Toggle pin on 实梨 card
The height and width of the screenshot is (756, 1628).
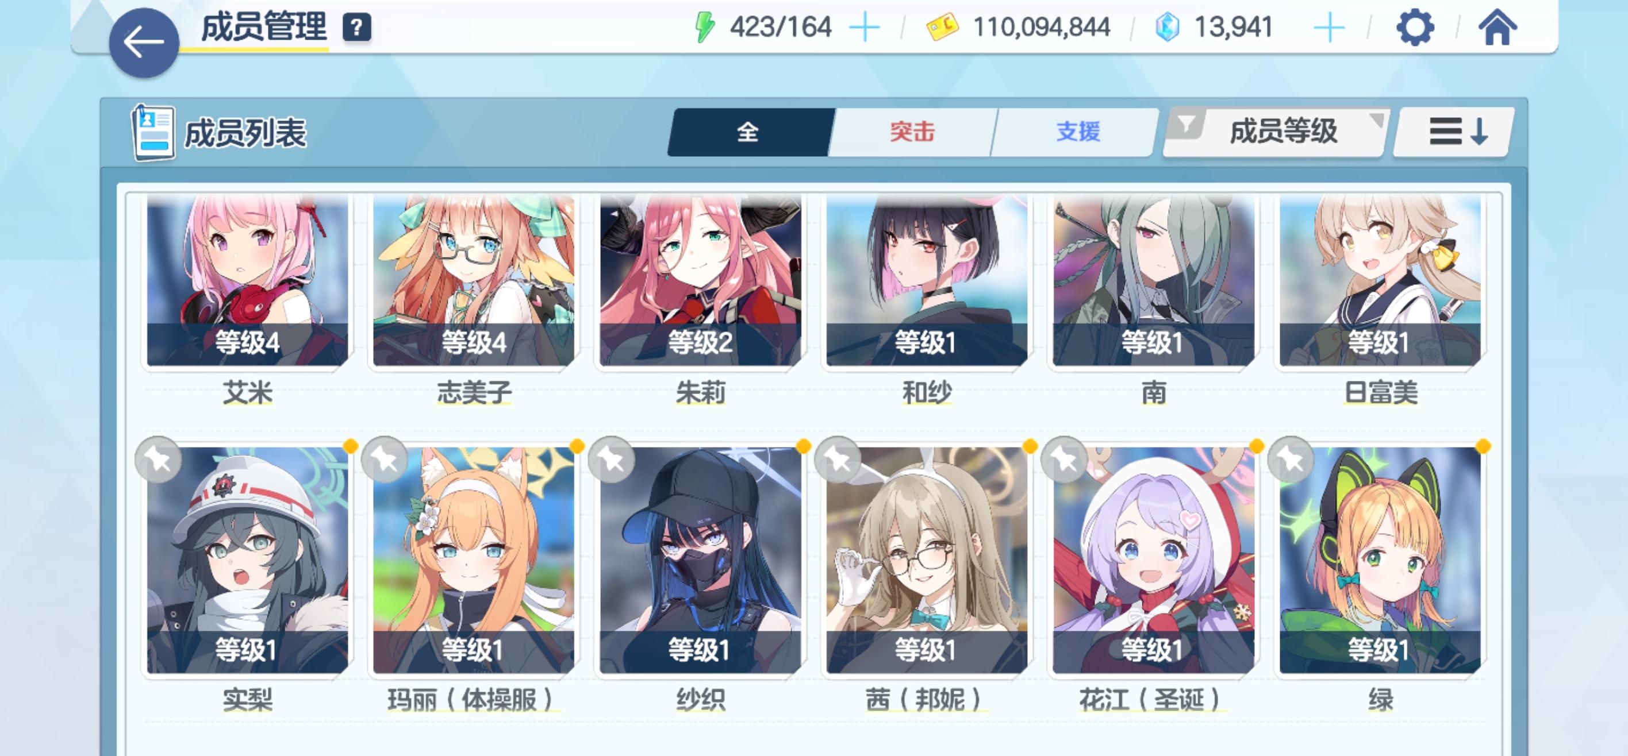pyautogui.click(x=158, y=460)
